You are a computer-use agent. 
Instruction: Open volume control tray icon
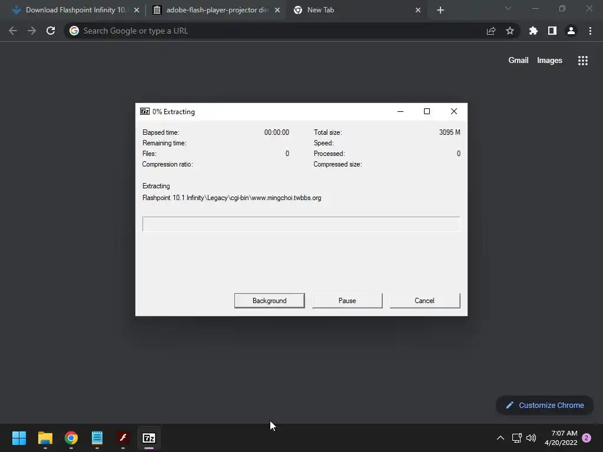click(531, 438)
